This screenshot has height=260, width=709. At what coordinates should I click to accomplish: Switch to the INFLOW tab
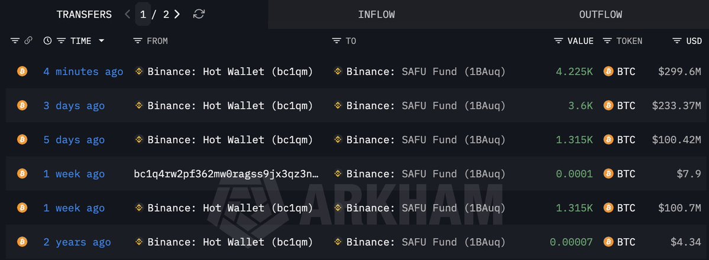[376, 15]
